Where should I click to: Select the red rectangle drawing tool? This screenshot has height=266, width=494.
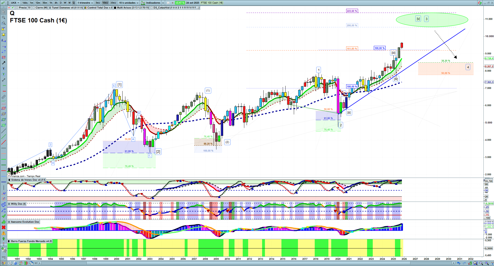coord(4,57)
